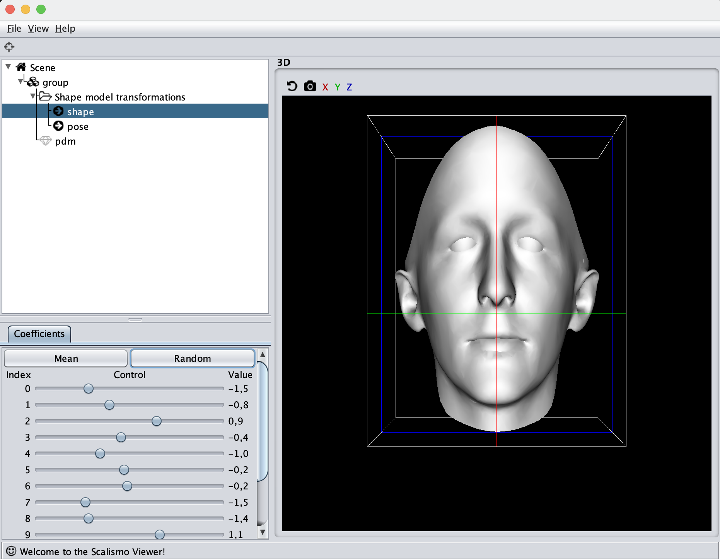Click the slider handle for index 7

[x=85, y=502]
